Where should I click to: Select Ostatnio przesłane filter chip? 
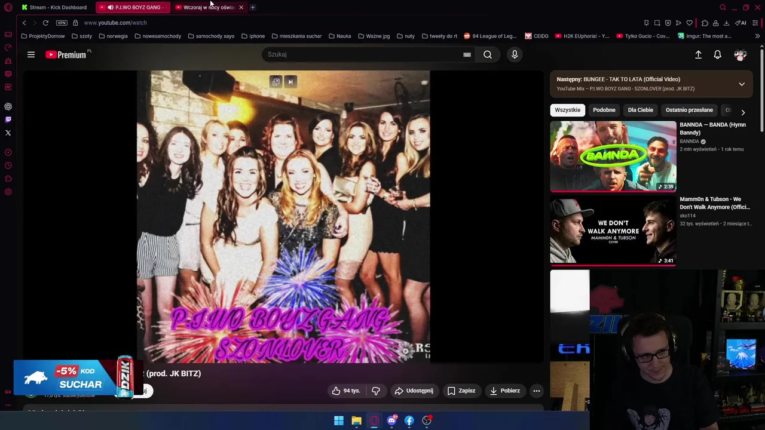(689, 110)
